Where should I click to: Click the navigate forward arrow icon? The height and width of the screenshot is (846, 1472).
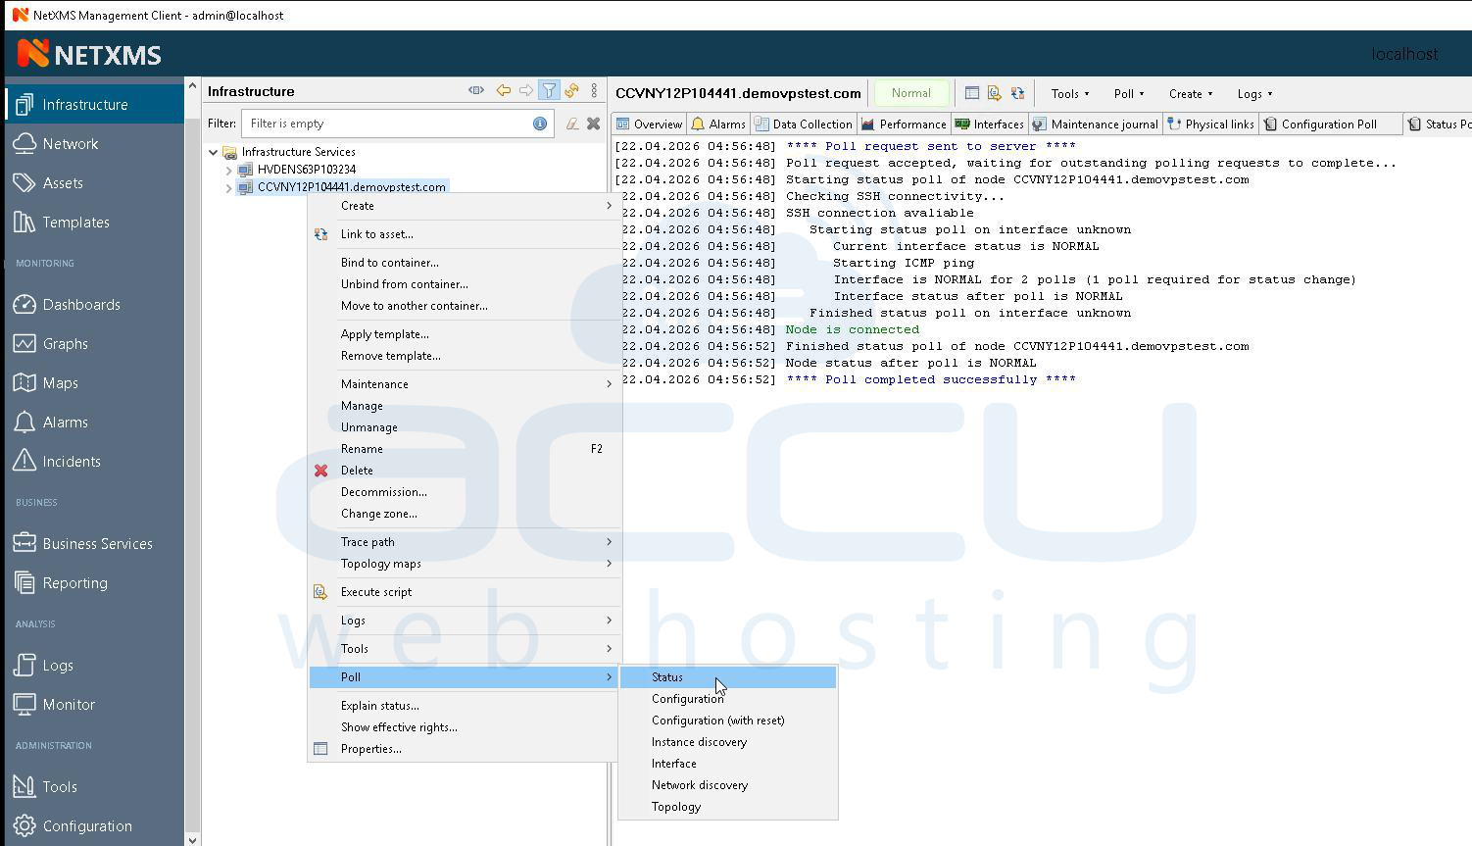click(526, 90)
